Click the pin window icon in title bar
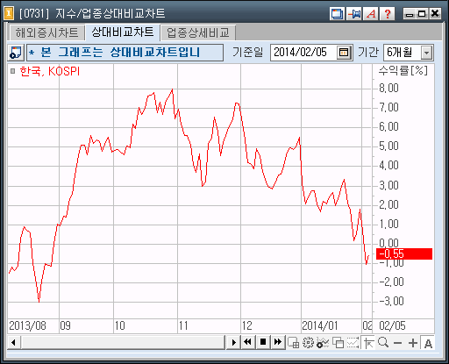 (x=353, y=13)
